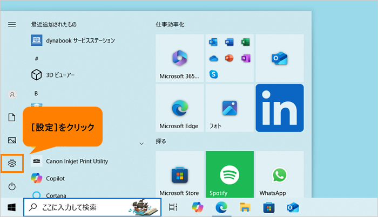Image resolution: width=378 pixels, height=217 pixels.
Task: Open the Pictures shortcut in Start sidebar
Action: click(x=12, y=141)
